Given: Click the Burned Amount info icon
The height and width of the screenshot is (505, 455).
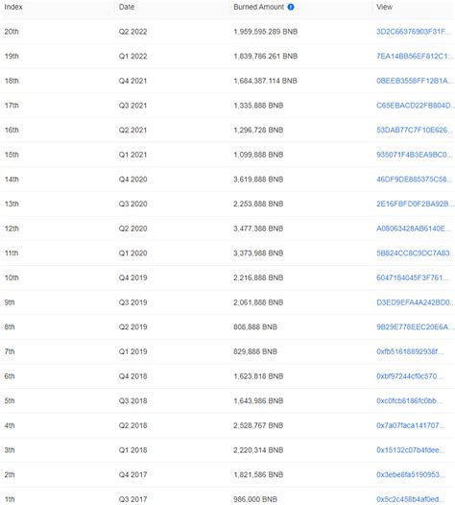Looking at the screenshot, I should [x=291, y=7].
